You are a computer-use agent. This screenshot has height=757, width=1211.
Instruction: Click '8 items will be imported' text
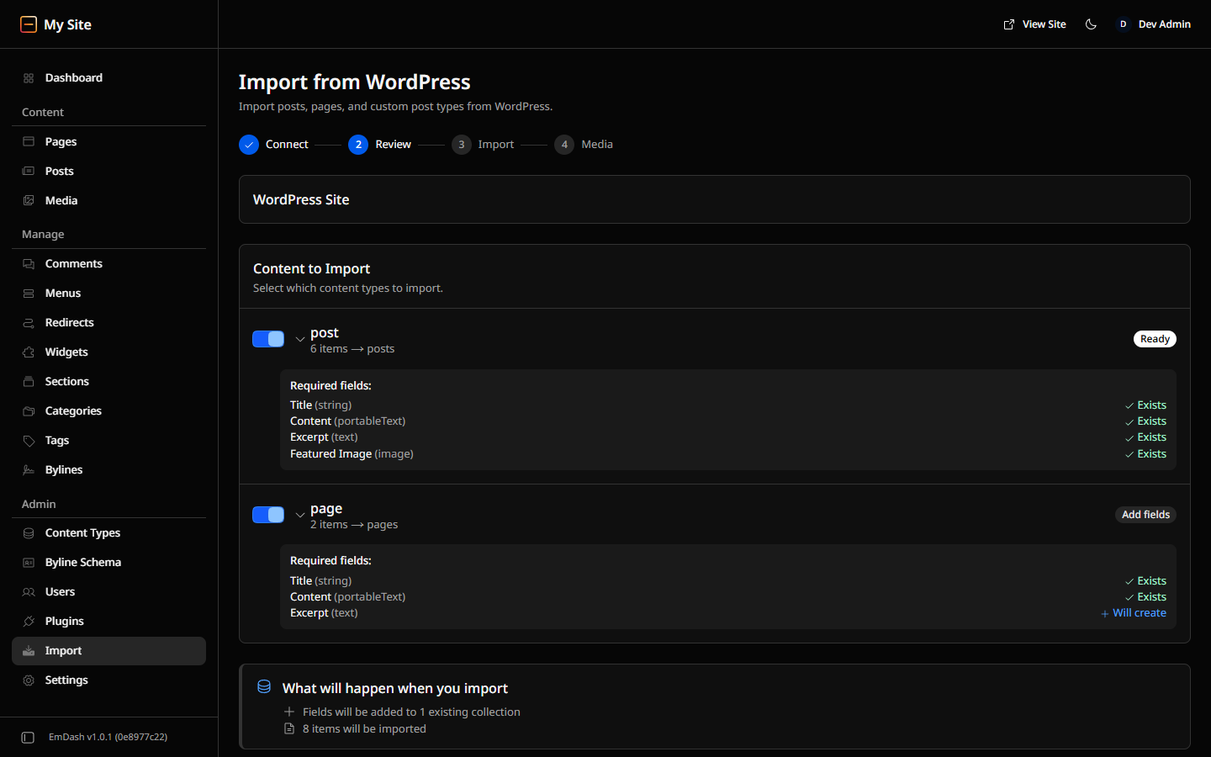click(364, 729)
